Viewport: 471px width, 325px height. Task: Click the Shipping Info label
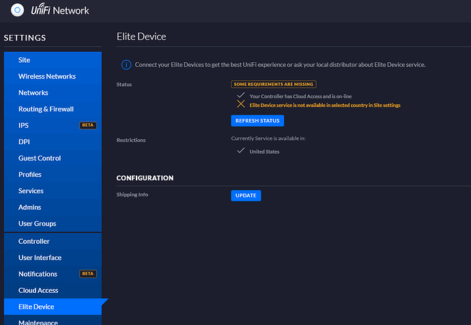point(132,195)
